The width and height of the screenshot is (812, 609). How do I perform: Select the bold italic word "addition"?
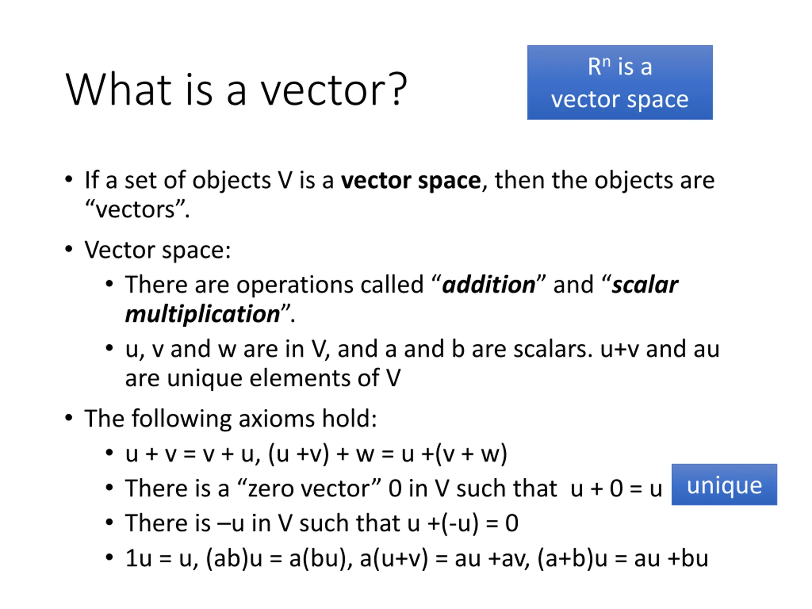(x=488, y=285)
